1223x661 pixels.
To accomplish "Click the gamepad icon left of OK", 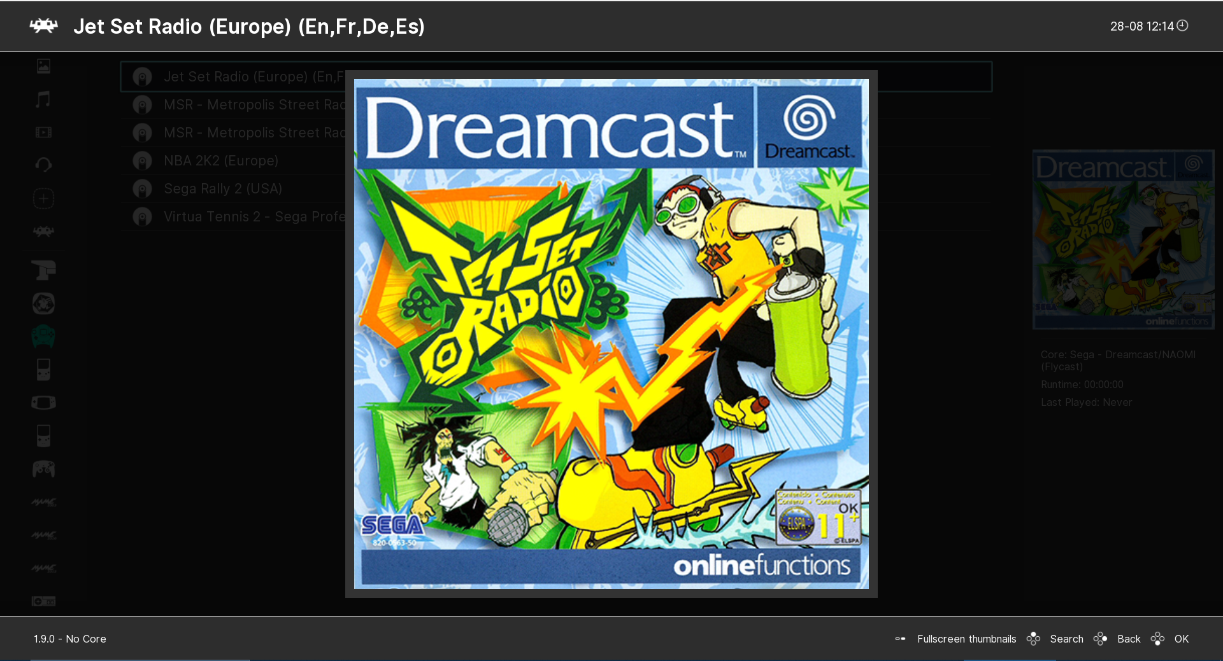I will [x=1158, y=639].
